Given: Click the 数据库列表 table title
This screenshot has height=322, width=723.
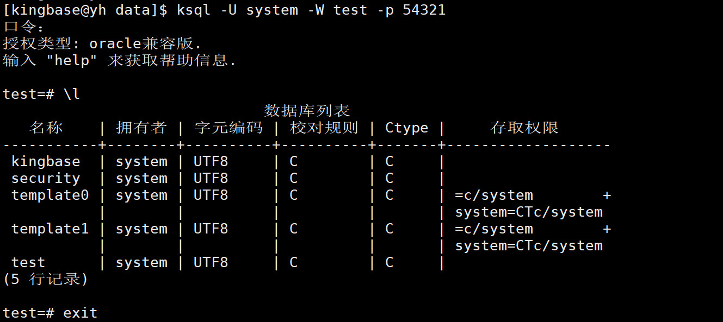Looking at the screenshot, I should pos(307,111).
